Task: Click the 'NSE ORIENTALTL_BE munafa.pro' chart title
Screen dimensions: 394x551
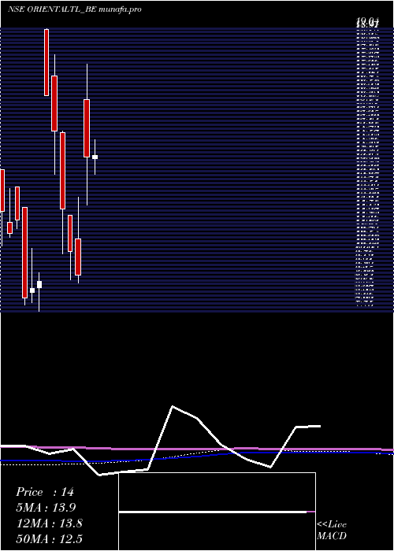Action: 75,9
